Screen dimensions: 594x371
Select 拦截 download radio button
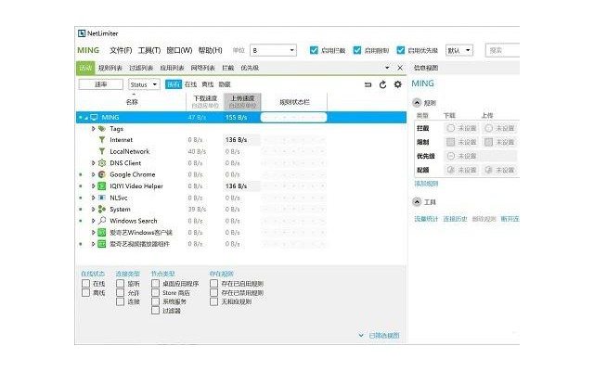(450, 128)
